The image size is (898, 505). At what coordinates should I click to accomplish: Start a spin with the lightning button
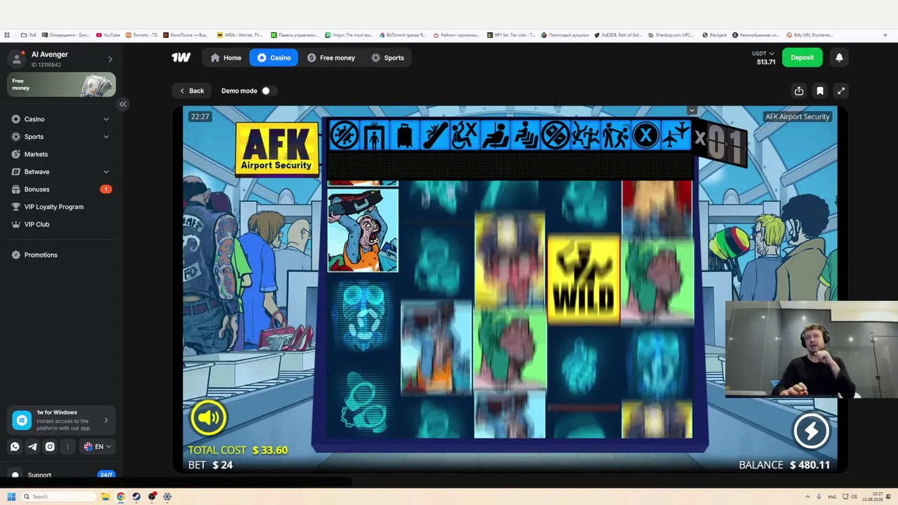pos(811,431)
